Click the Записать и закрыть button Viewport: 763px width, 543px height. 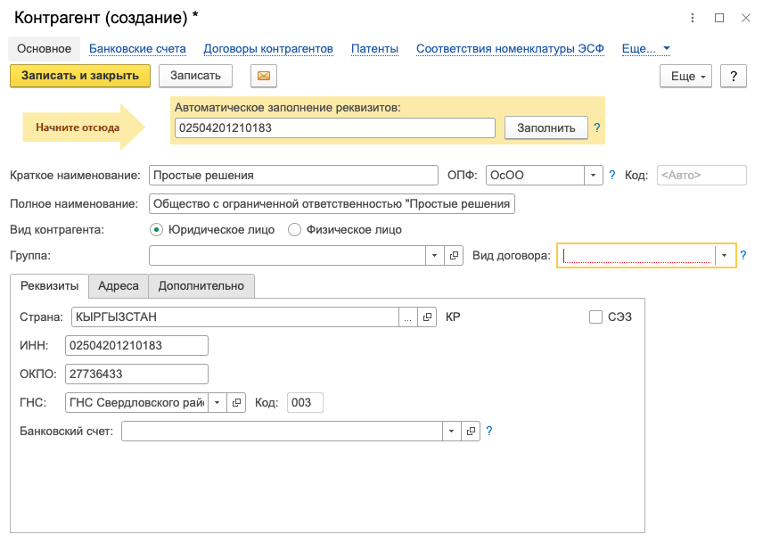tap(80, 76)
